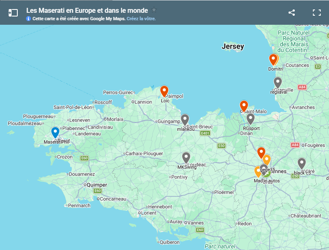This screenshot has height=250, width=329.
Task: Click the Quimper city label
Action: pyautogui.click(x=96, y=185)
